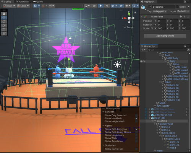Click the Position X input field
191x153 pixels.
point(162,21)
